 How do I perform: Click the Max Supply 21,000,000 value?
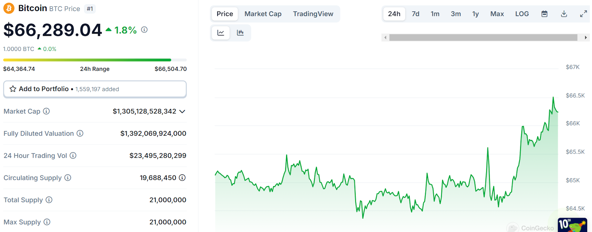tap(168, 222)
